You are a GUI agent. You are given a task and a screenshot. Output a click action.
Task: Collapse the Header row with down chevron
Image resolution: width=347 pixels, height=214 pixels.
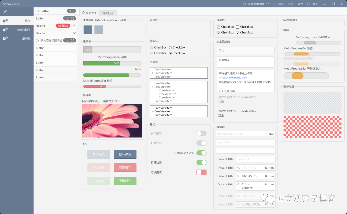coord(74,33)
